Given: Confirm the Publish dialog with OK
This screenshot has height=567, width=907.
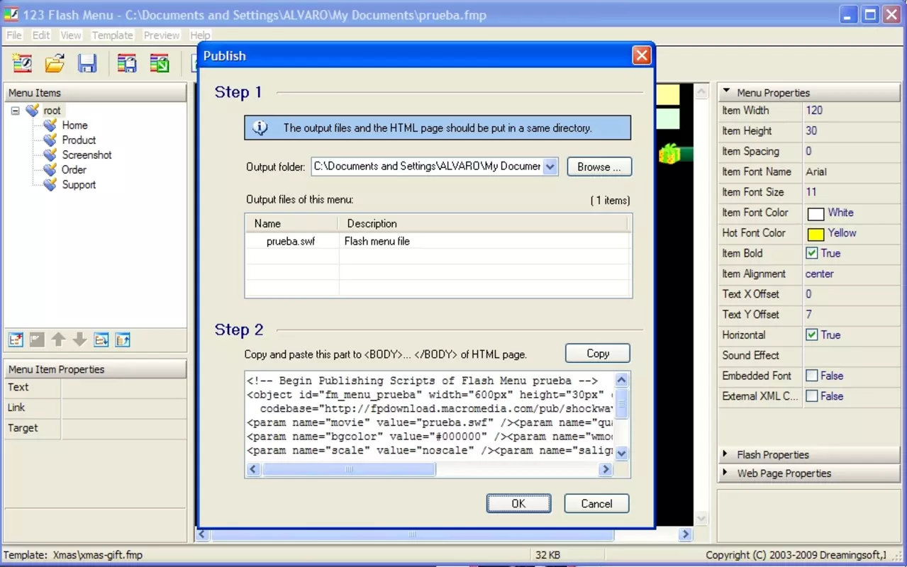Looking at the screenshot, I should click(518, 503).
